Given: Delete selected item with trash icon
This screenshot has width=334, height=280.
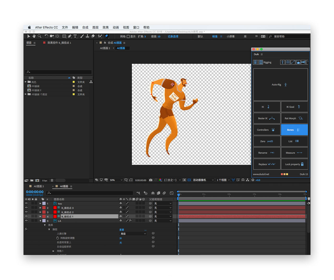Looking at the screenshot, I should 52,180.
